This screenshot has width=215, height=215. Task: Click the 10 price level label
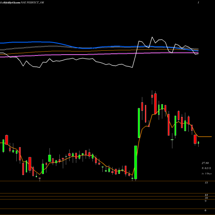pyautogui.click(x=206, y=198)
